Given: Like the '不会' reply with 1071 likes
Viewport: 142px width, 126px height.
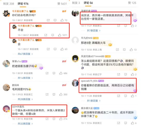Looking at the screenshot, I should pyautogui.click(x=59, y=35).
